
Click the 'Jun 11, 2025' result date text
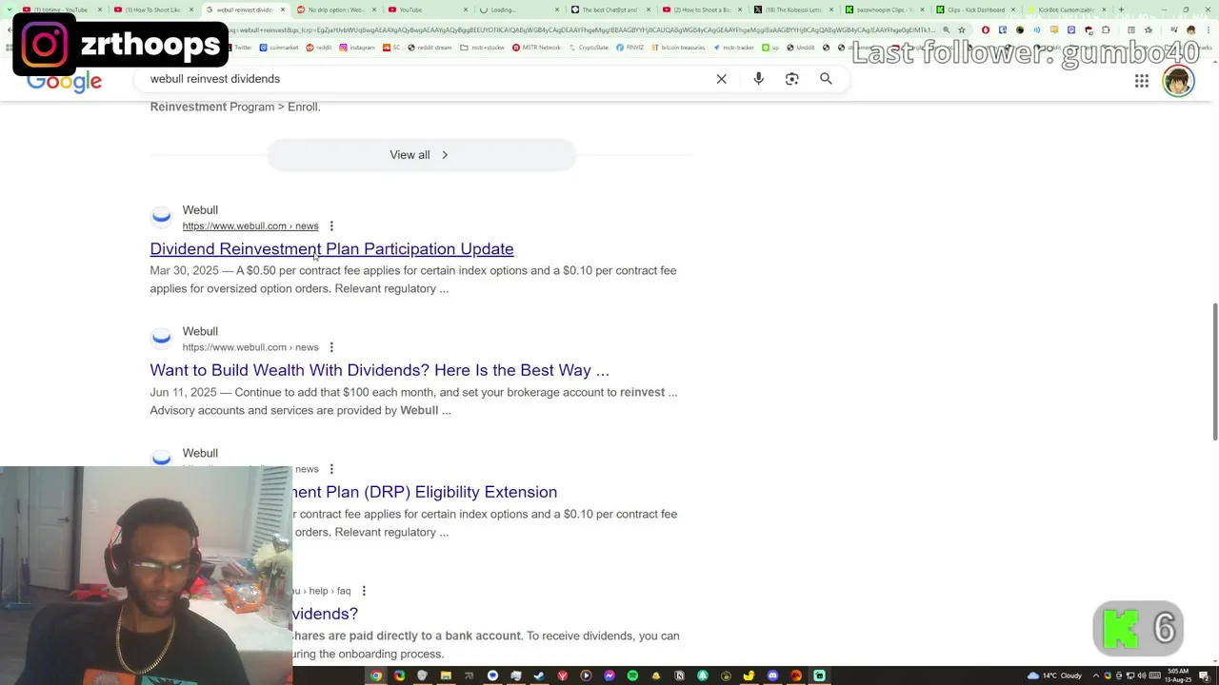pyautogui.click(x=183, y=393)
